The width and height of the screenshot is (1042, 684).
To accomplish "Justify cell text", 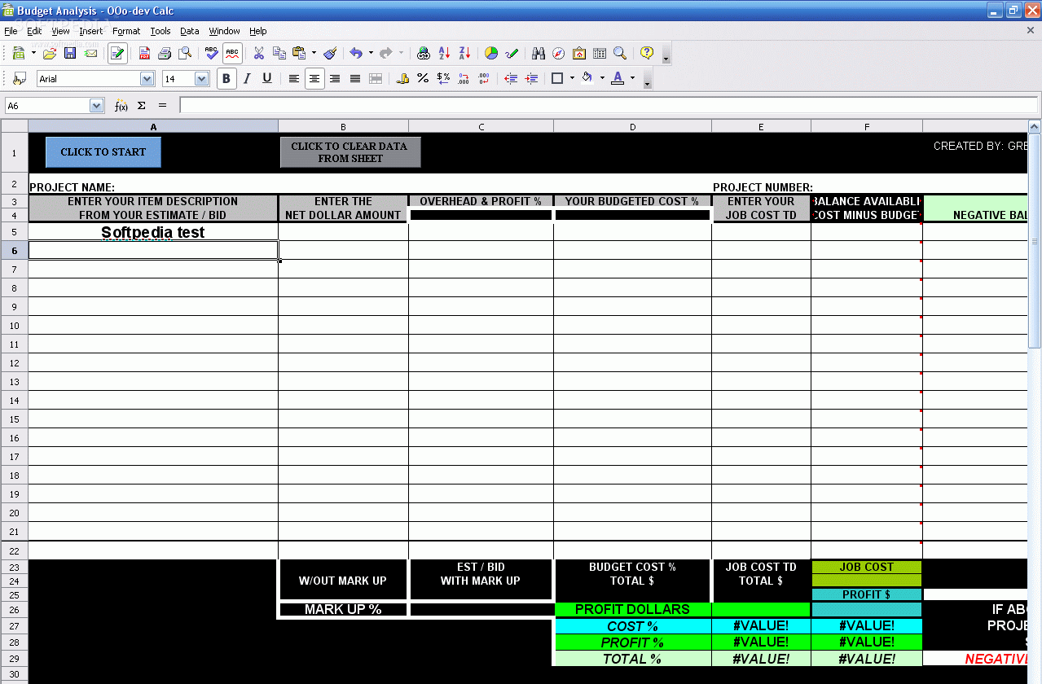I will tap(355, 78).
